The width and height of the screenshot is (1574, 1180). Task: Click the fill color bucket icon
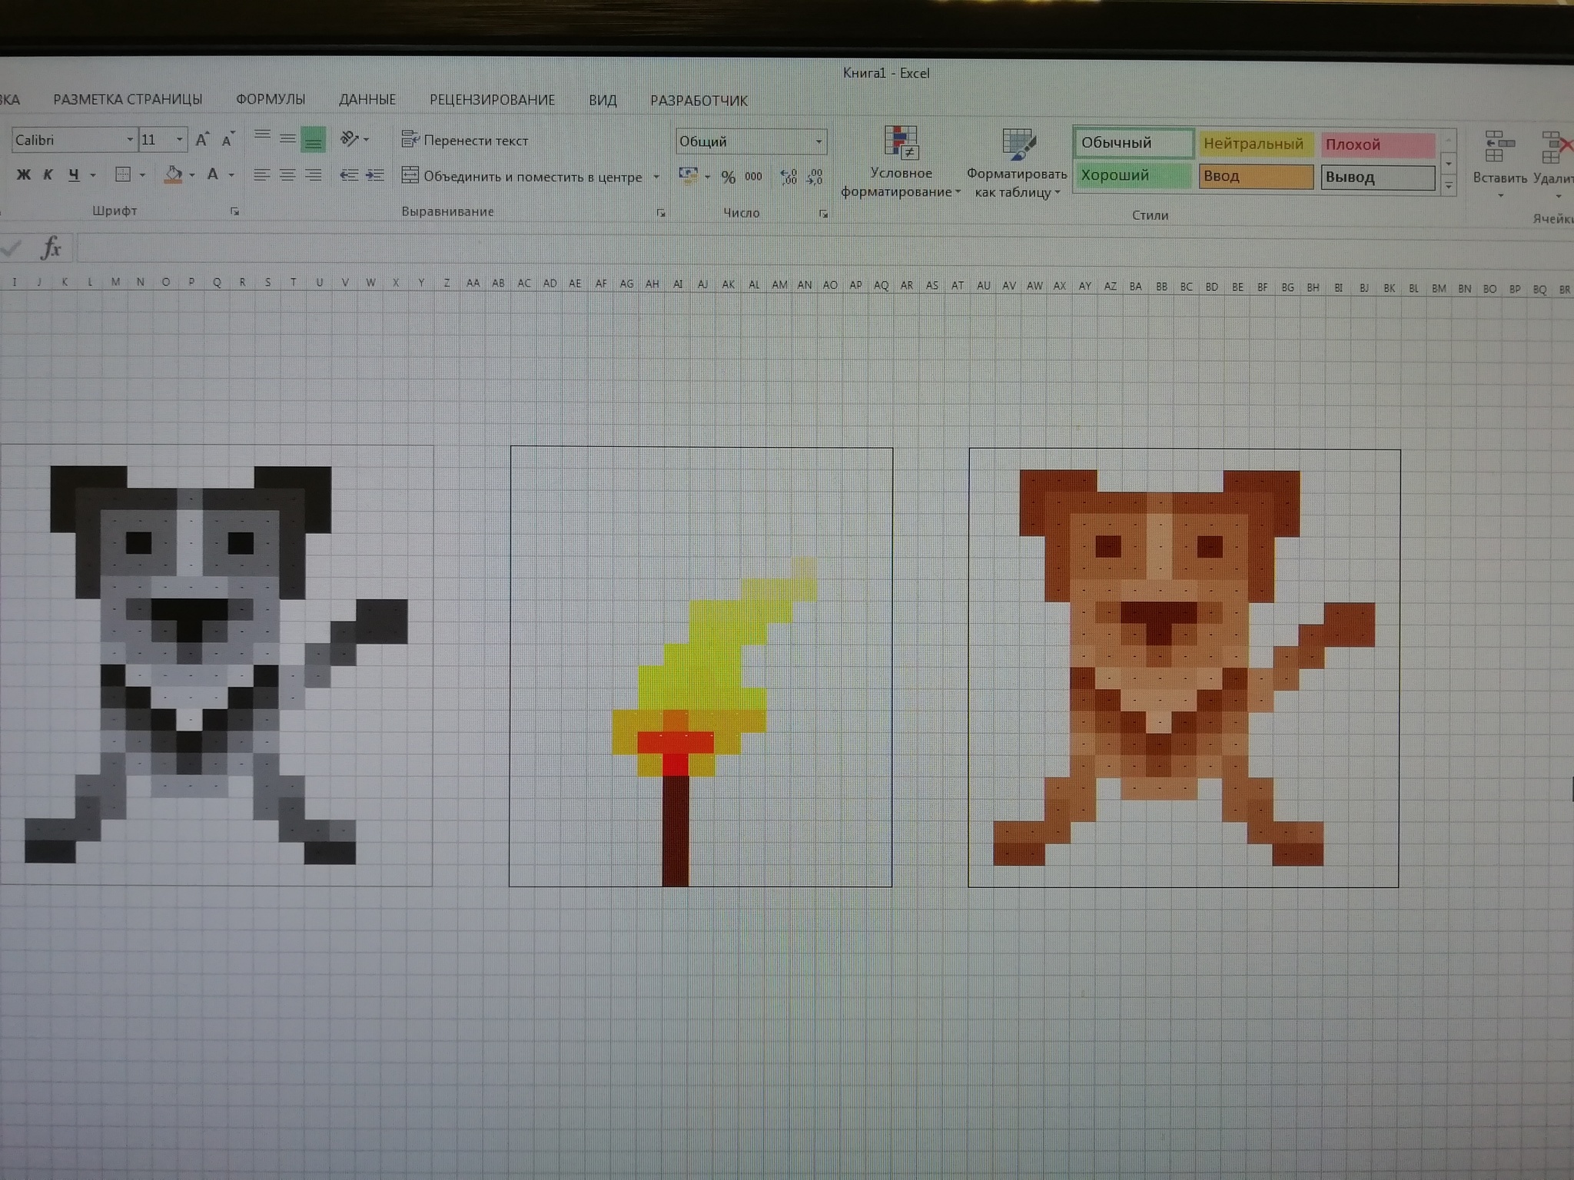click(174, 175)
